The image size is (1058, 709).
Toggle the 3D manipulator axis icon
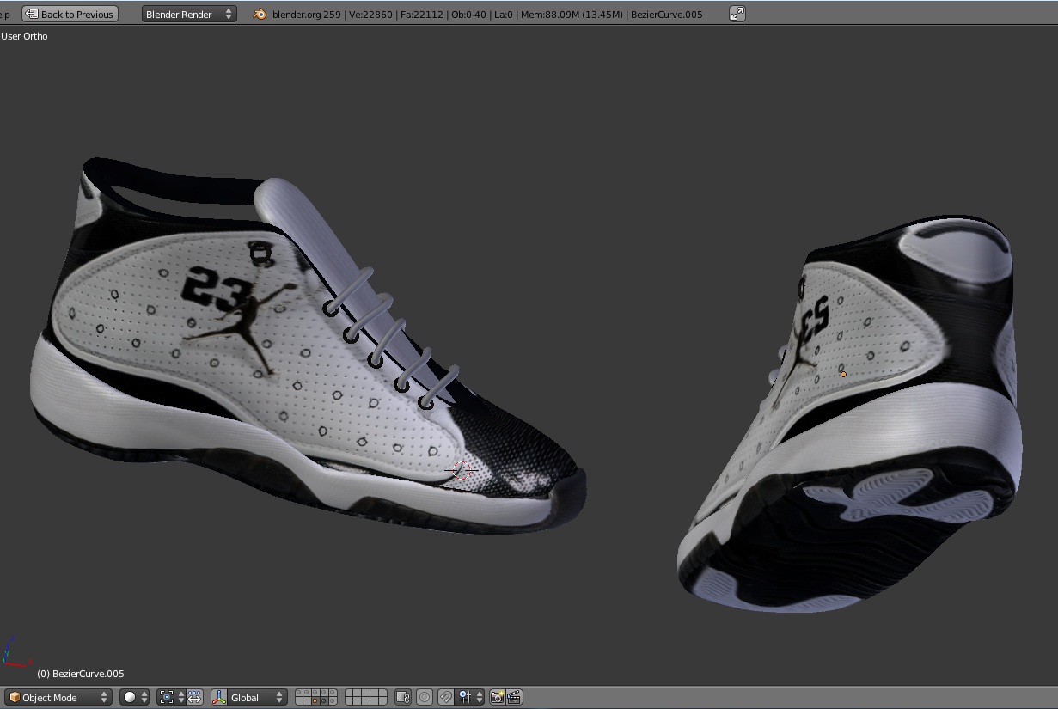(x=219, y=697)
